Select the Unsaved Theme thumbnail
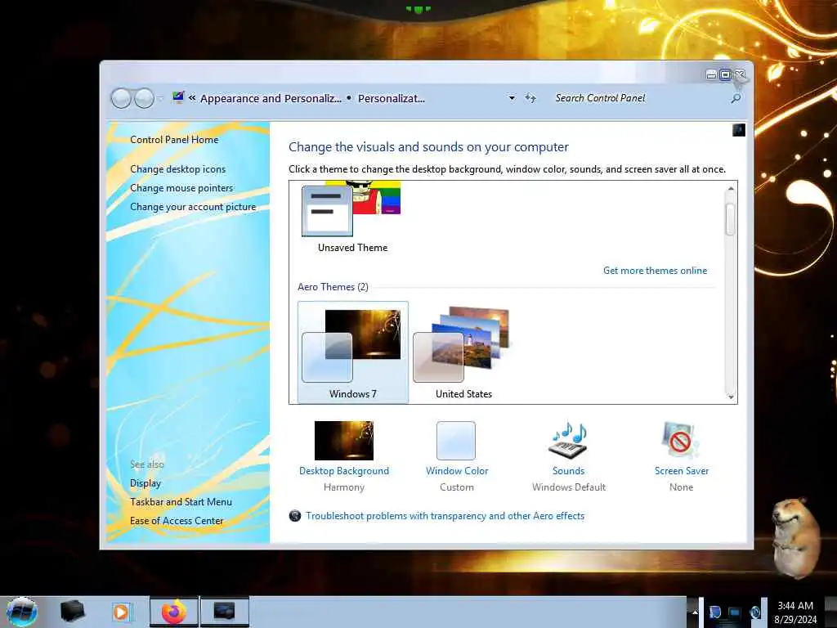The width and height of the screenshot is (837, 628). (352, 217)
